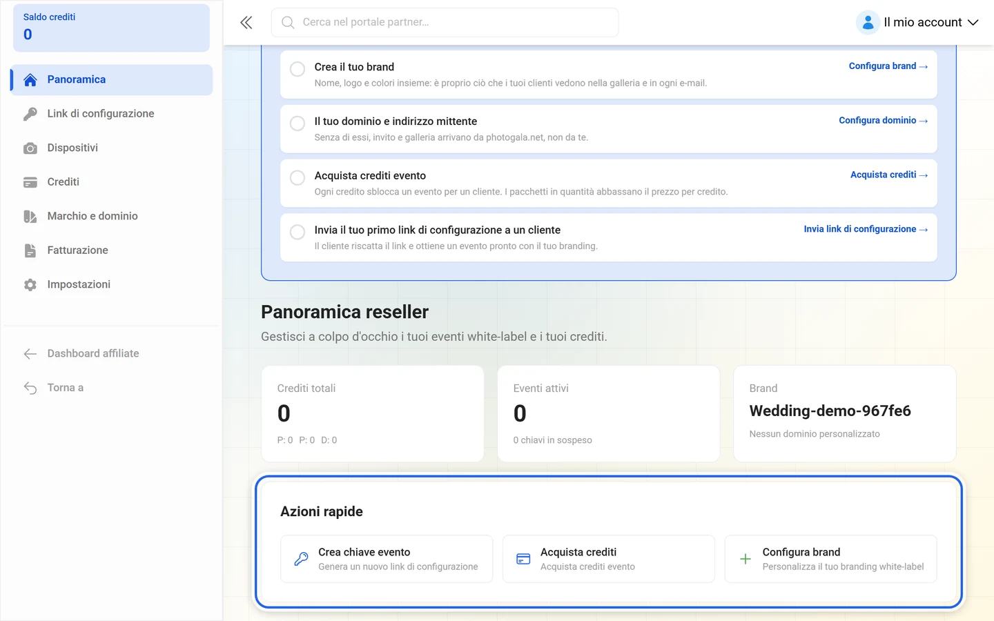
Task: Go to Link di configurazione in sidebar
Action: pyautogui.click(x=112, y=114)
